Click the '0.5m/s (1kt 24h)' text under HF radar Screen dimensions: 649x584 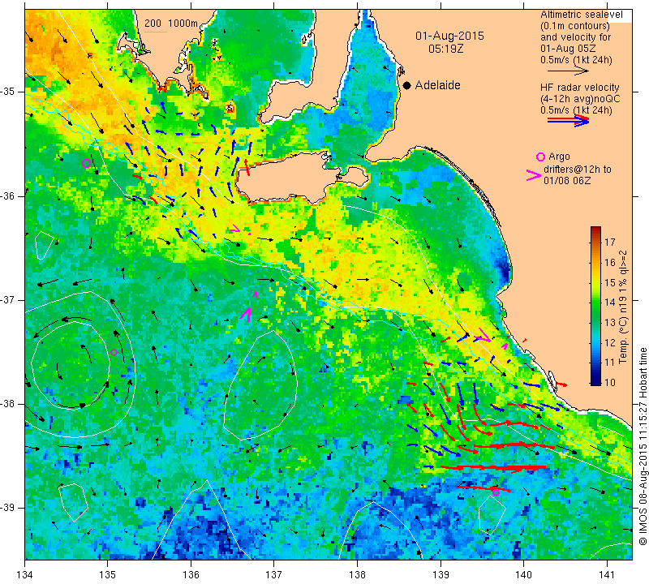point(576,110)
